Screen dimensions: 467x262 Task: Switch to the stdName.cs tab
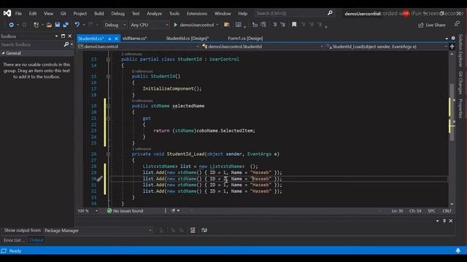(x=134, y=39)
